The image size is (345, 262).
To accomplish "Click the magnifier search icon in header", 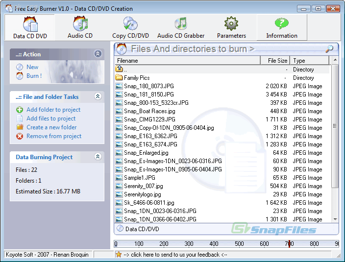I will (x=329, y=49).
